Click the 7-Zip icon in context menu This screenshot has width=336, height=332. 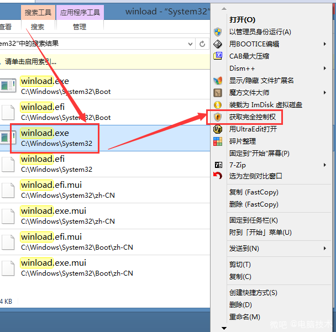pyautogui.click(x=218, y=165)
